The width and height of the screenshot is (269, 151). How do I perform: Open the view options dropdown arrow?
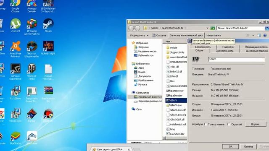[253, 35]
